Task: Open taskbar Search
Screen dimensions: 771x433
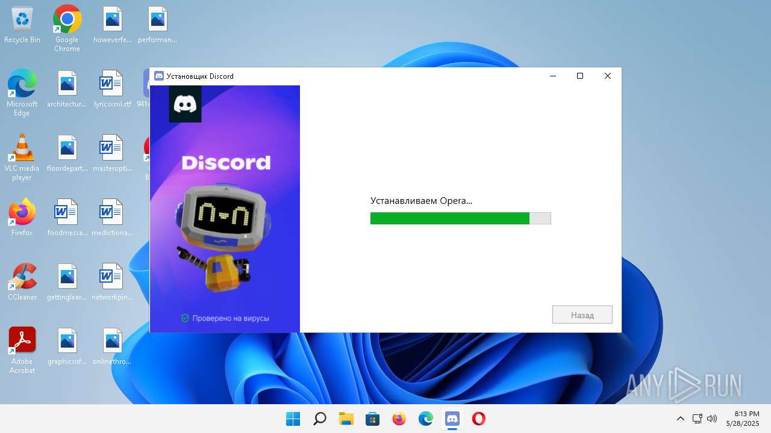Action: click(320, 419)
